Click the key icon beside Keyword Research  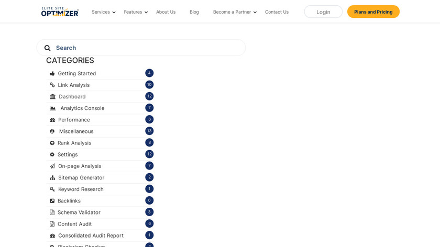(x=52, y=189)
